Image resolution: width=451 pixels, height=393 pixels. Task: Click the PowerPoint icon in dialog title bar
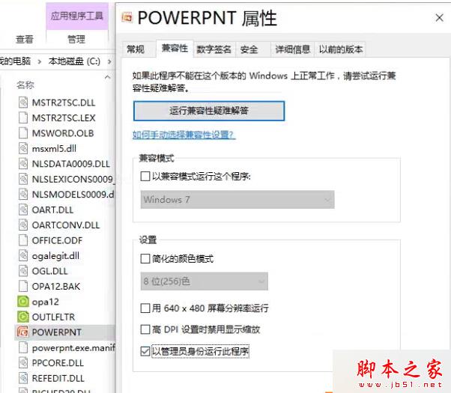click(127, 18)
